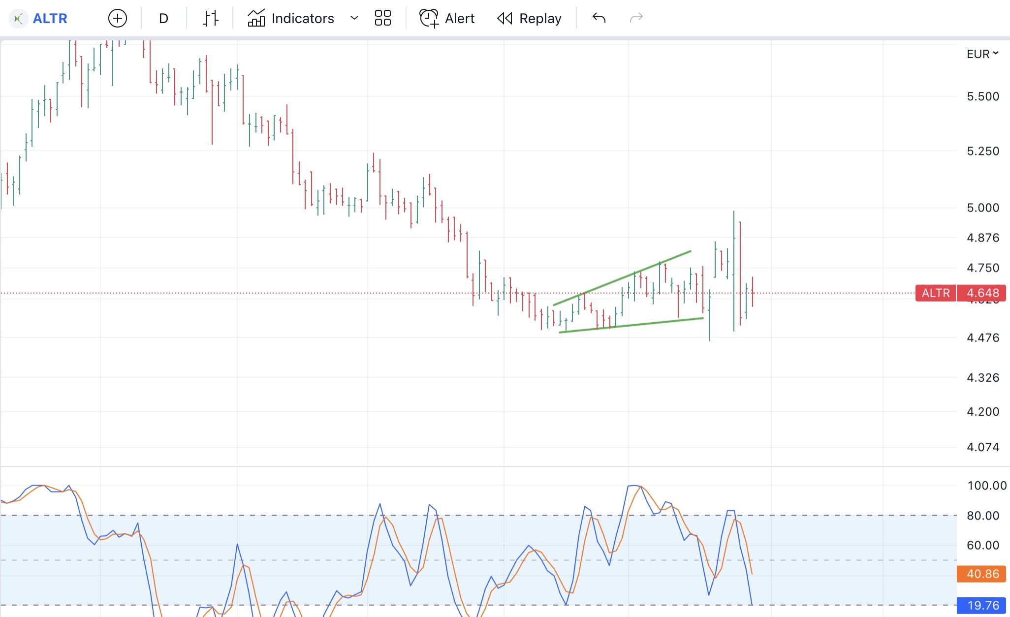Click the Replay rewind icon

pyautogui.click(x=505, y=19)
